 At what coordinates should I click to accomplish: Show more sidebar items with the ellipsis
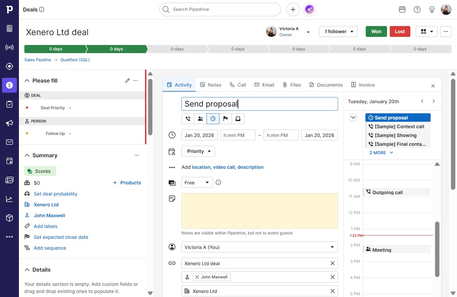point(9,237)
